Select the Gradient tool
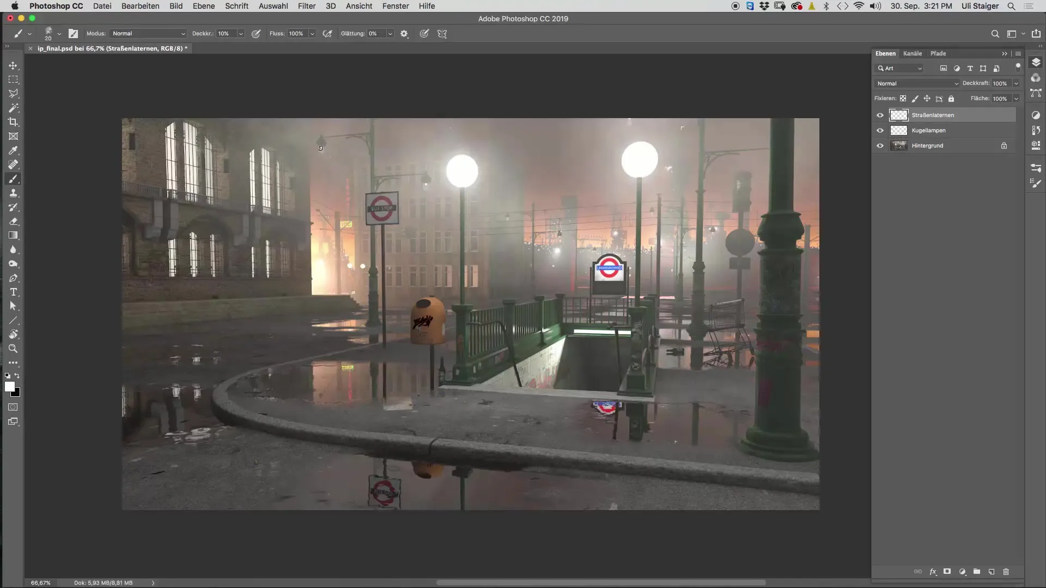1046x588 pixels. click(x=13, y=235)
